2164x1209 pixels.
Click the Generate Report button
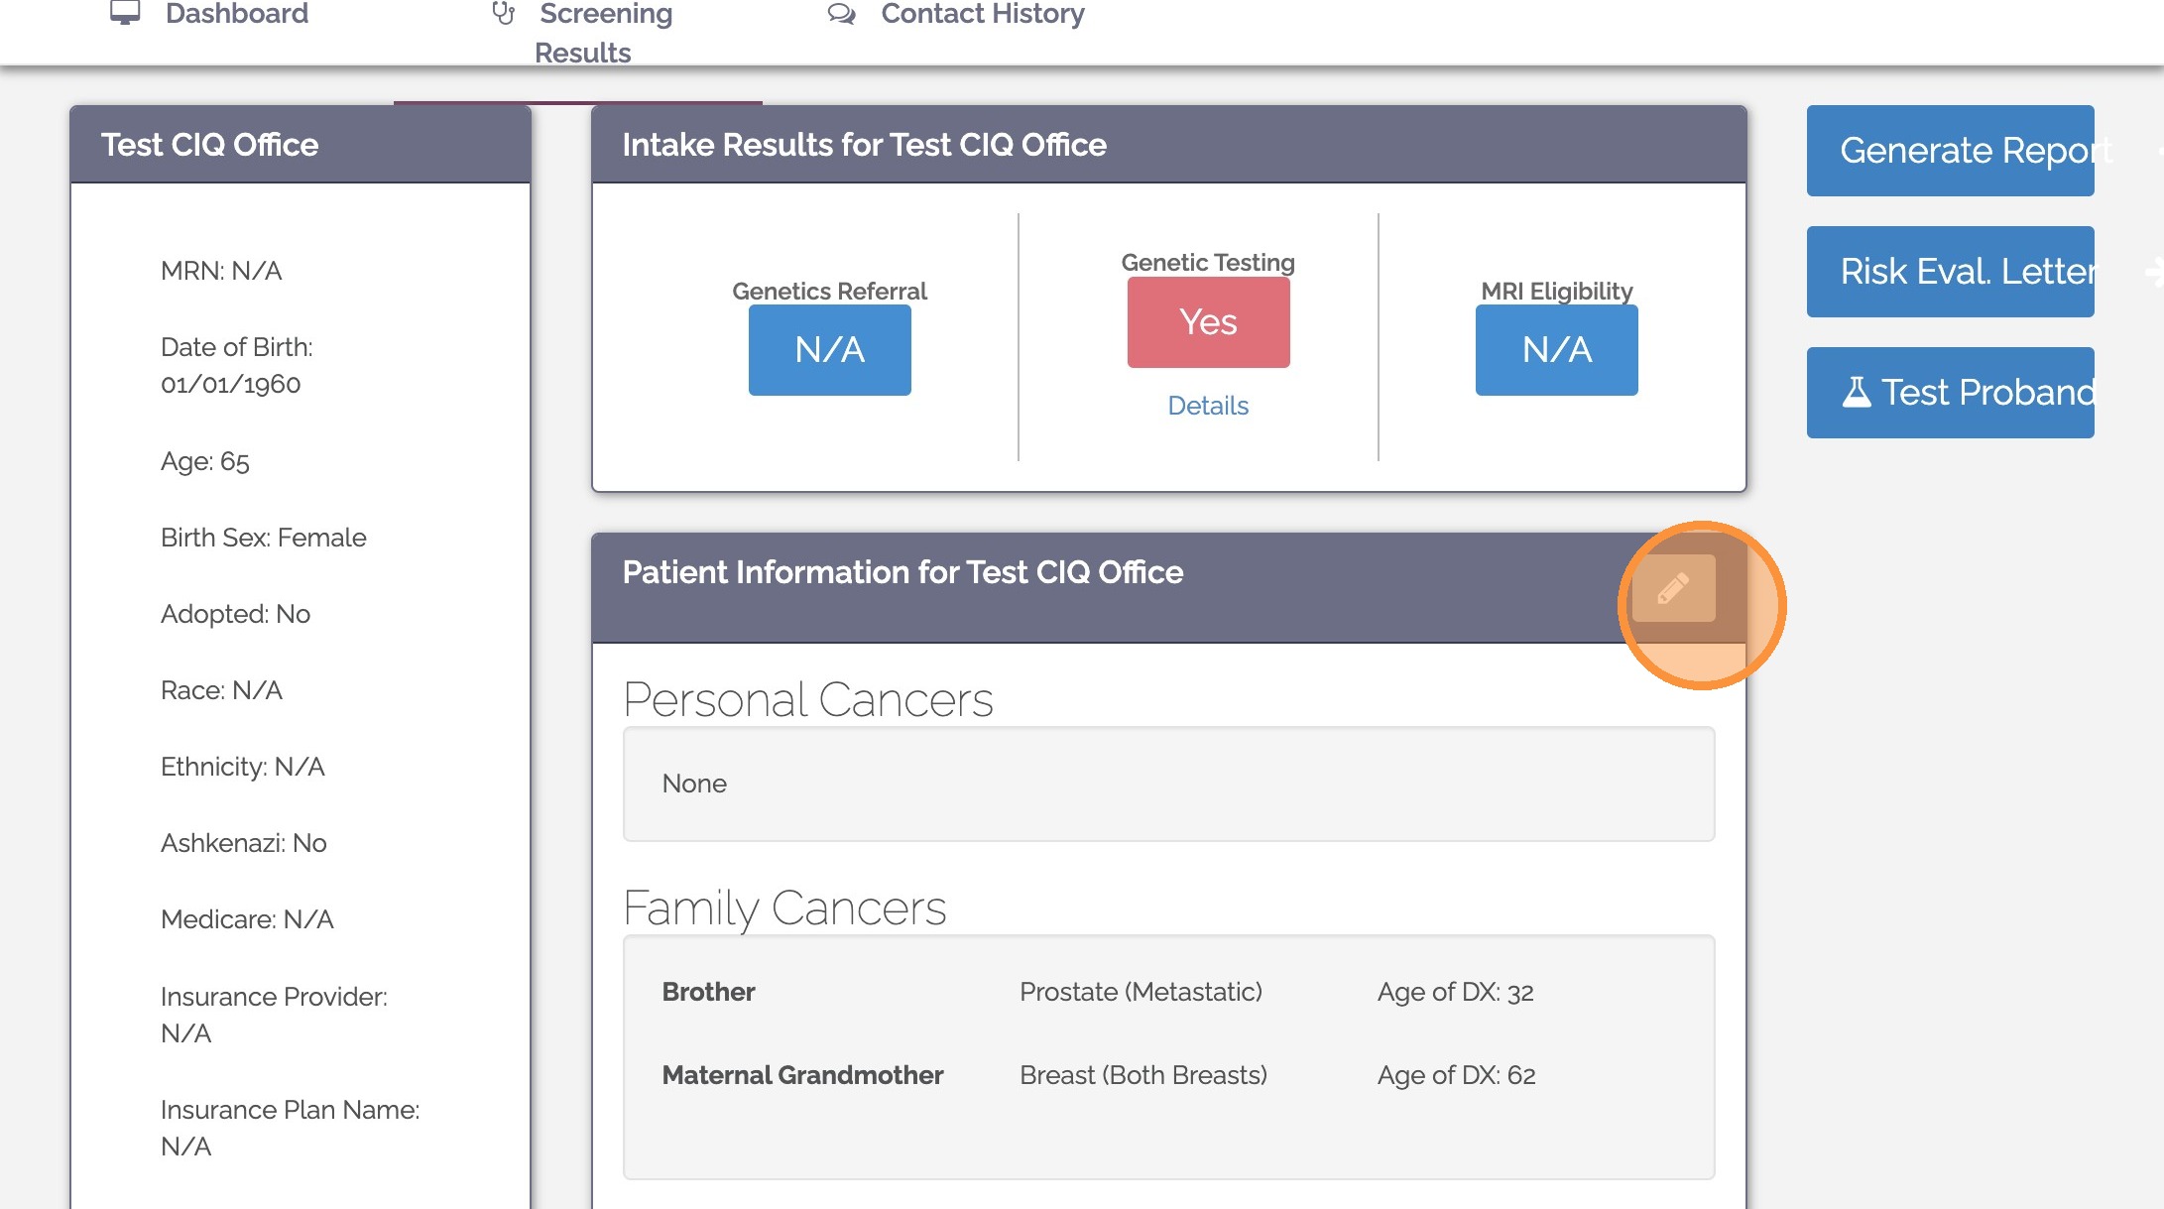pos(1950,150)
